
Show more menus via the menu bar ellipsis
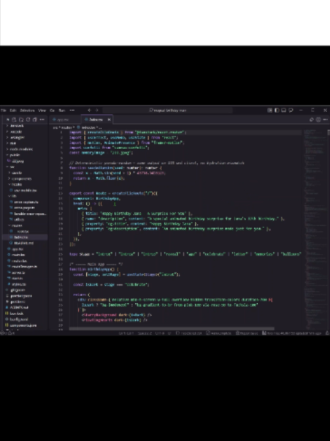pyautogui.click(x=72, y=110)
